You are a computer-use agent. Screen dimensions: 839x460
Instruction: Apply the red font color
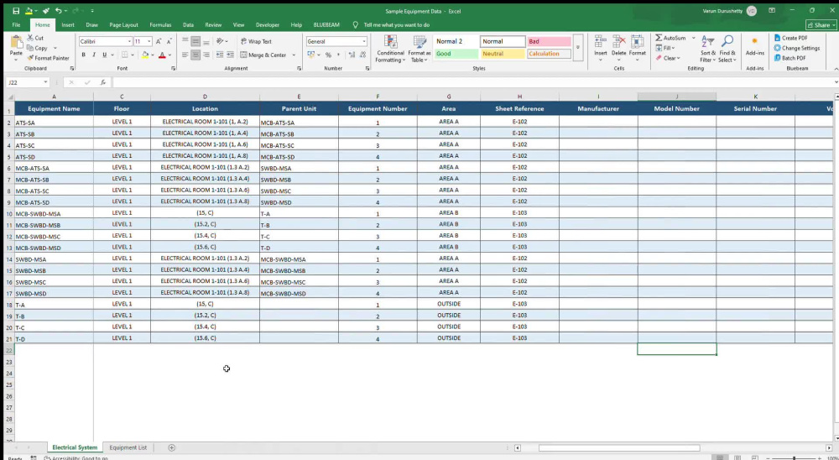pyautogui.click(x=162, y=55)
